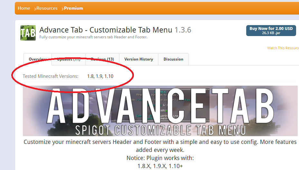Switch to the Version History tab
Screen dimensions: 299x170
pyautogui.click(x=139, y=59)
